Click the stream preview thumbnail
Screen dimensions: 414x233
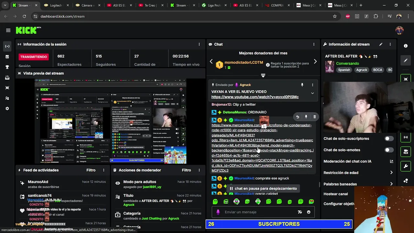point(110,121)
